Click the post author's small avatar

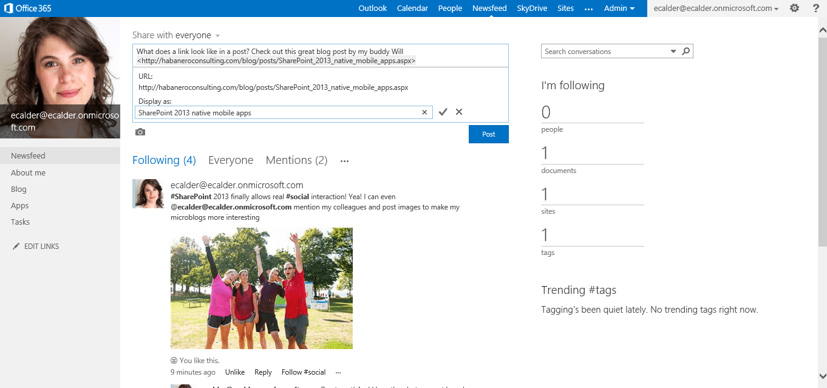coord(148,194)
